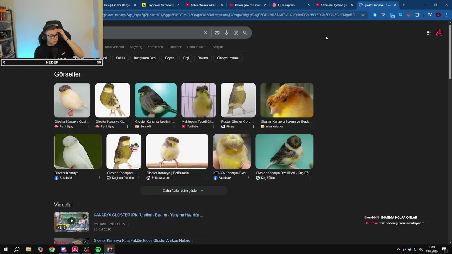The height and width of the screenshot is (254, 452).
Task: Search by image with the camera lens icon
Action: [236, 33]
